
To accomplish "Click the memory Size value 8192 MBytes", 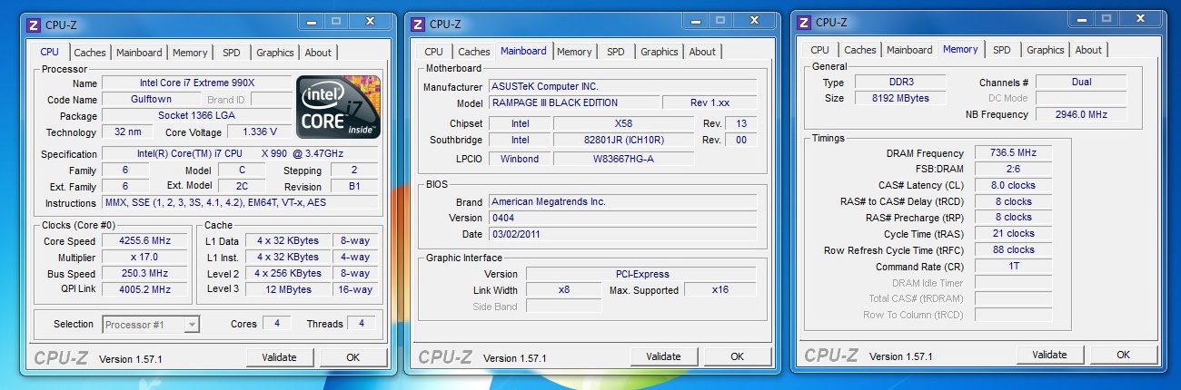I will [x=899, y=99].
